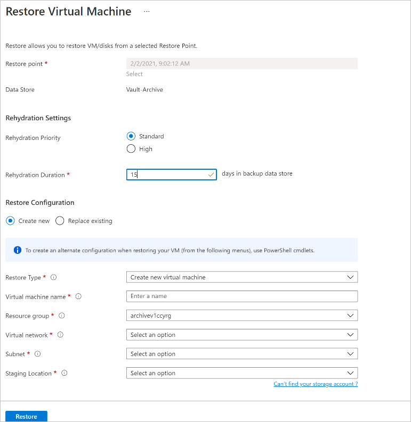Open "Can't find your storage account?" link

point(316,384)
